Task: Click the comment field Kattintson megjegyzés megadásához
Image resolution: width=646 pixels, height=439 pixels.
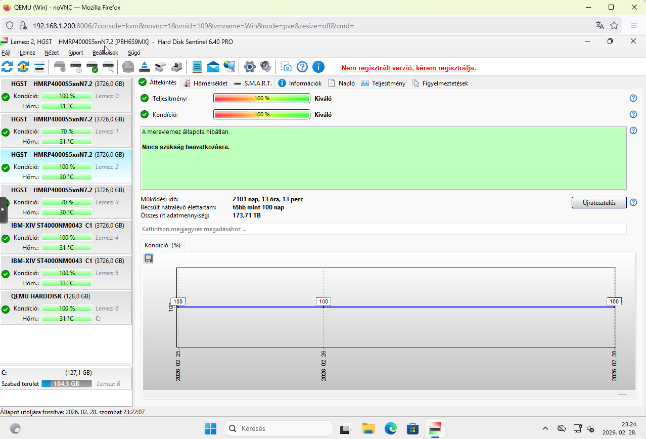Action: [x=383, y=229]
